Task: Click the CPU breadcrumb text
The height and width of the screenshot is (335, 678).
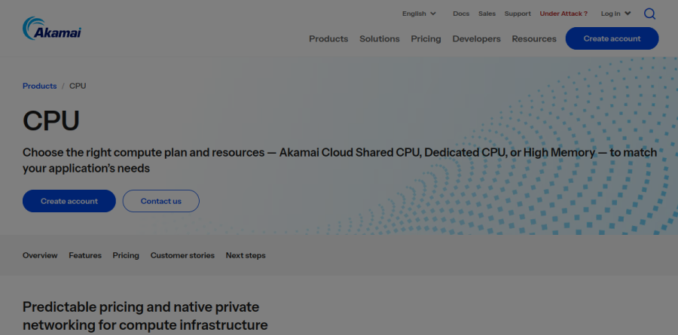Action: pos(78,86)
